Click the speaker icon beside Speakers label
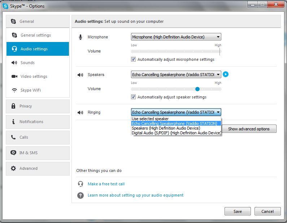The width and height of the screenshot is (287, 223). pyautogui.click(x=81, y=75)
